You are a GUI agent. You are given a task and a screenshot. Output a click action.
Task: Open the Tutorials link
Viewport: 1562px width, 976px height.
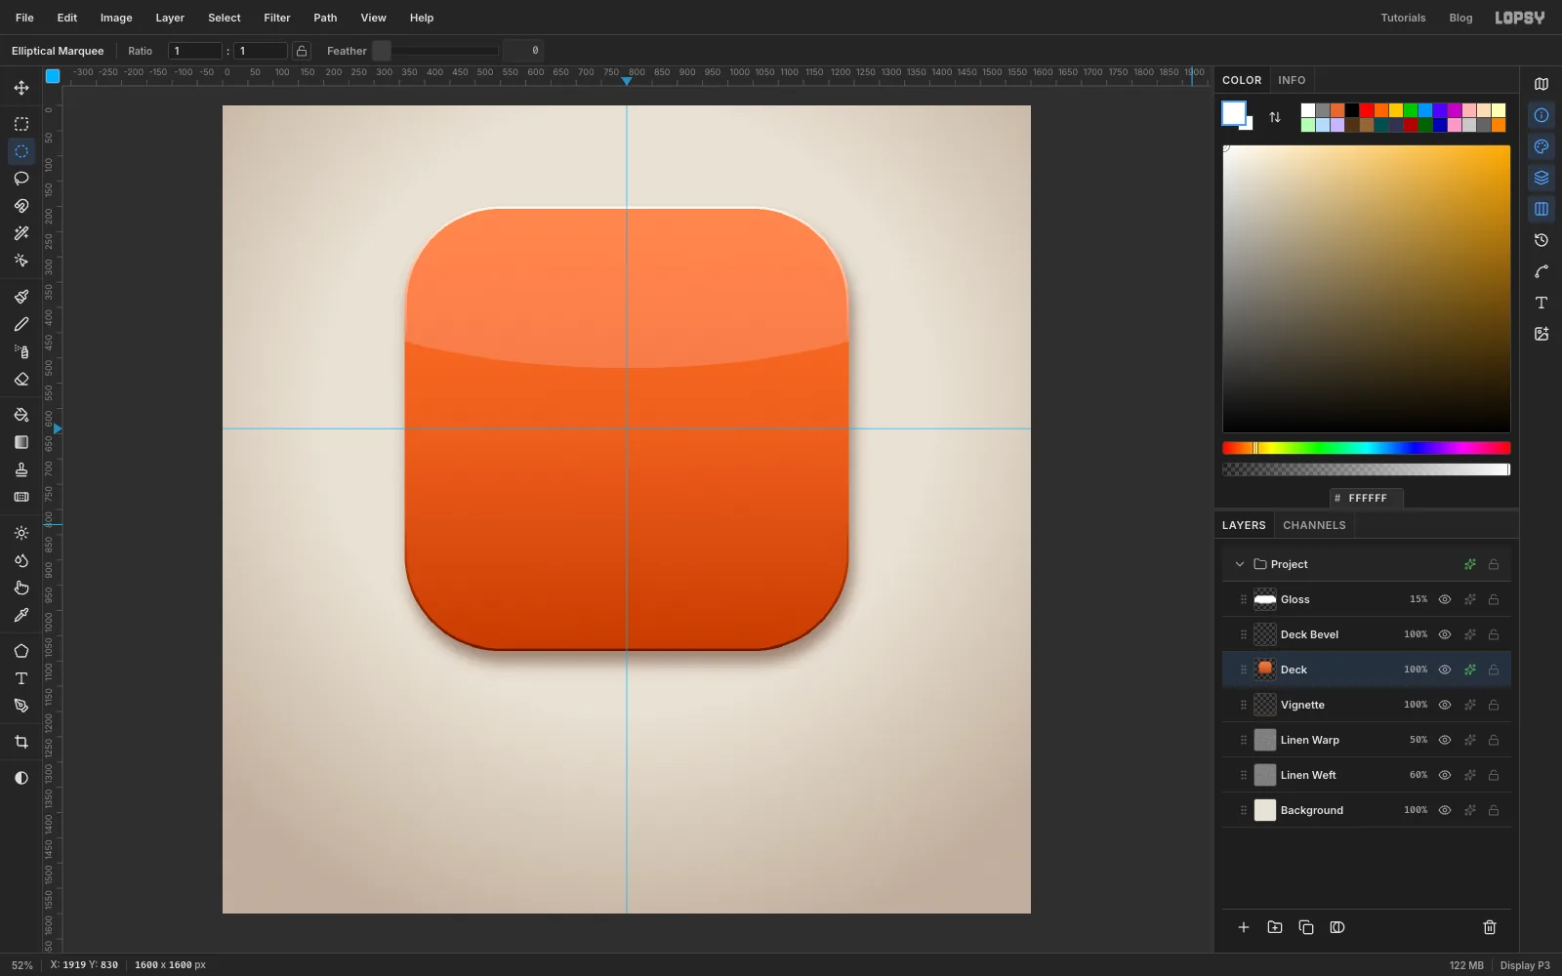click(1403, 18)
